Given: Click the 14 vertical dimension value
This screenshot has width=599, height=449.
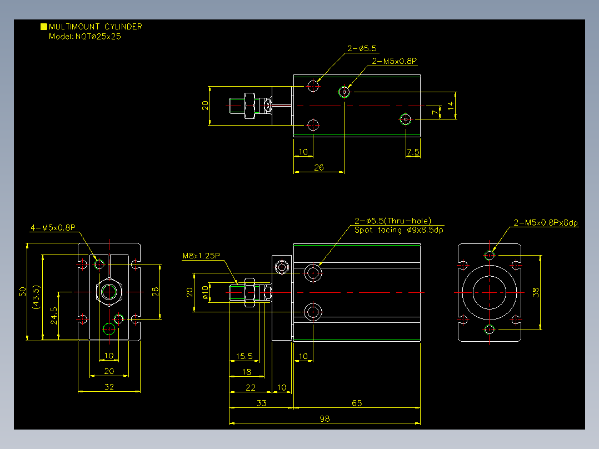Looking at the screenshot, I should tap(451, 106).
